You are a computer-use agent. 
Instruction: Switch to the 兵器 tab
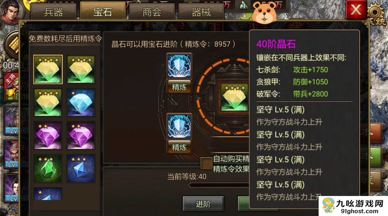pos(54,12)
